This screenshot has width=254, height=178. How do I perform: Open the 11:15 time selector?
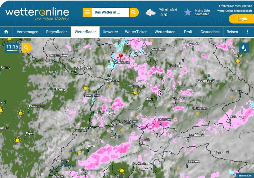(x=12, y=47)
